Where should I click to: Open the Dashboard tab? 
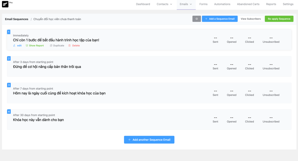point(143,4)
